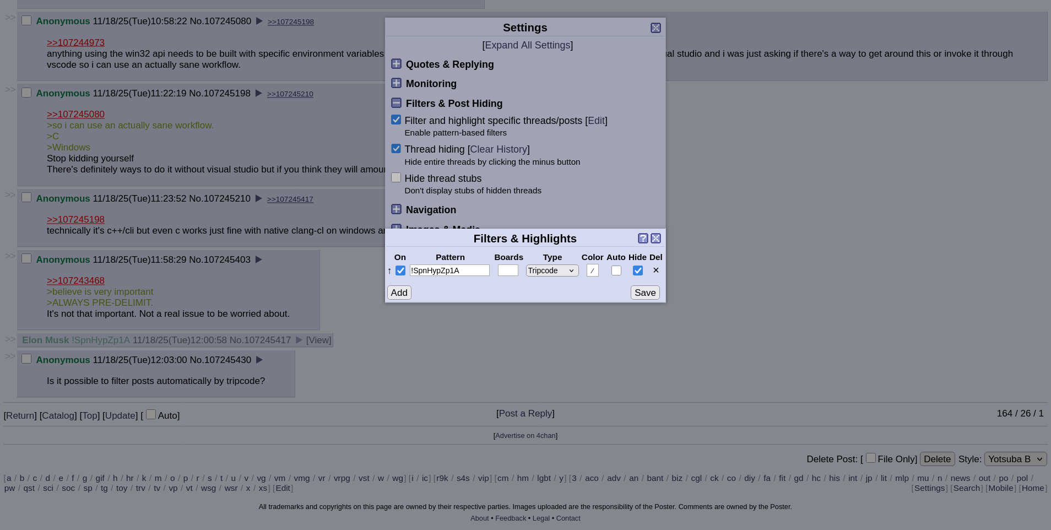Open the /news/ board link
This screenshot has width=1051, height=530.
(x=960, y=478)
